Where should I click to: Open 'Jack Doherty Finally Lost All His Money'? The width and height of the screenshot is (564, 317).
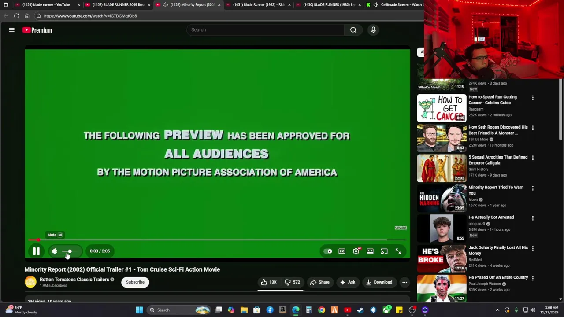498,251
